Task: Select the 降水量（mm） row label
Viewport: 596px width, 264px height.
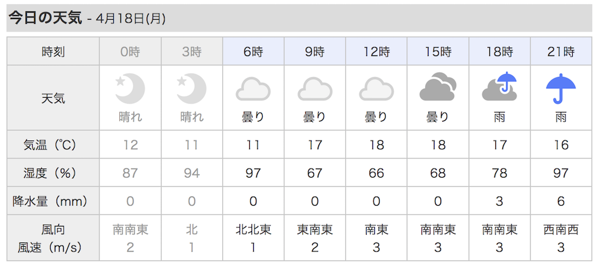Action: click(x=53, y=201)
